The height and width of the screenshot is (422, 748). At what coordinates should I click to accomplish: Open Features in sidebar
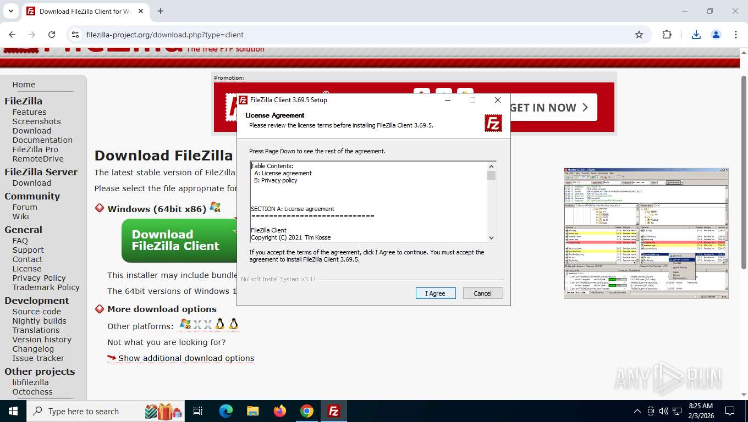pyautogui.click(x=29, y=112)
